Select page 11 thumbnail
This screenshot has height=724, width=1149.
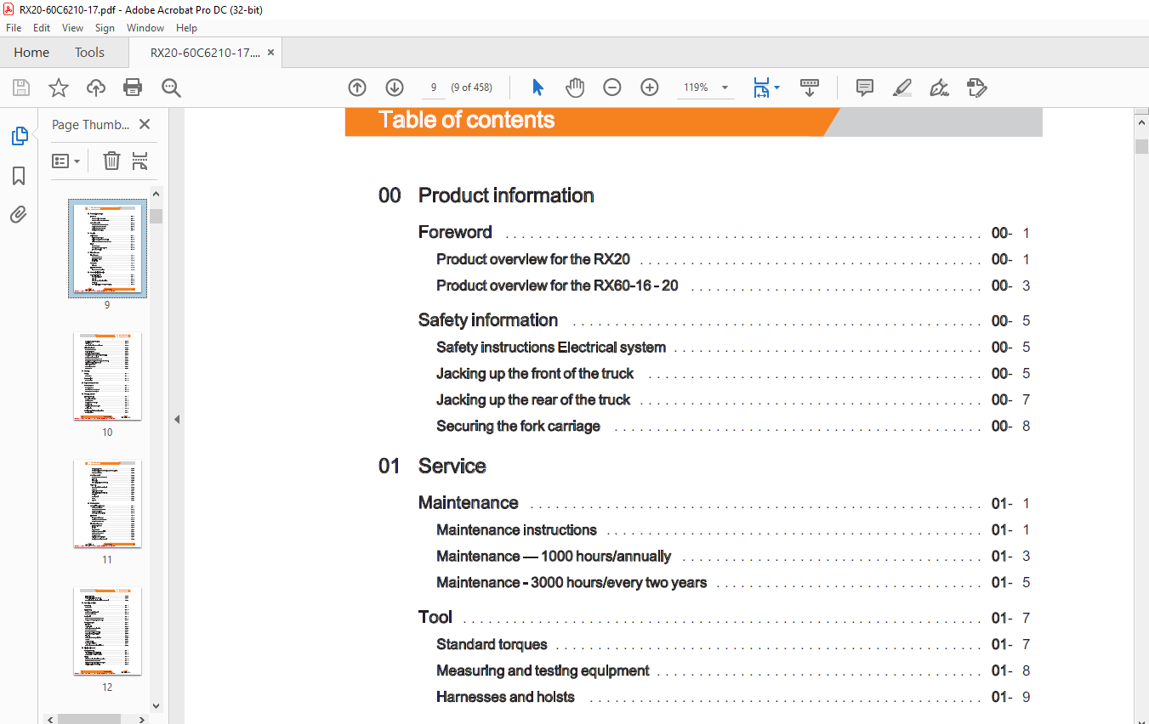[x=107, y=504]
